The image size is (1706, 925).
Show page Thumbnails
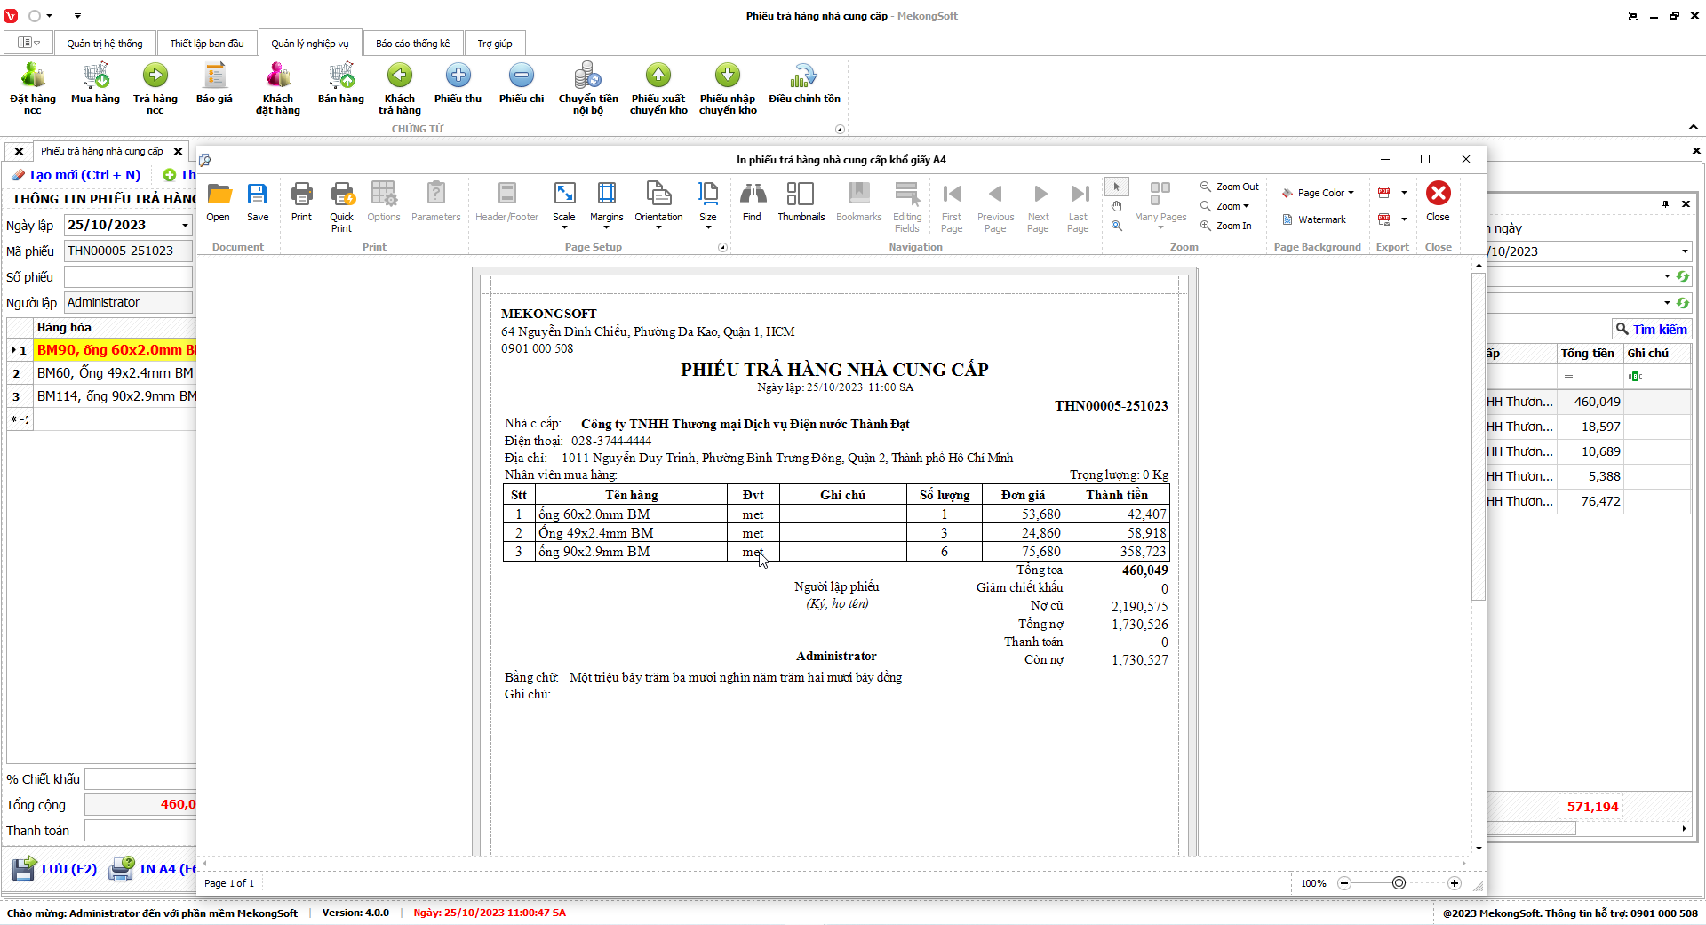click(801, 202)
